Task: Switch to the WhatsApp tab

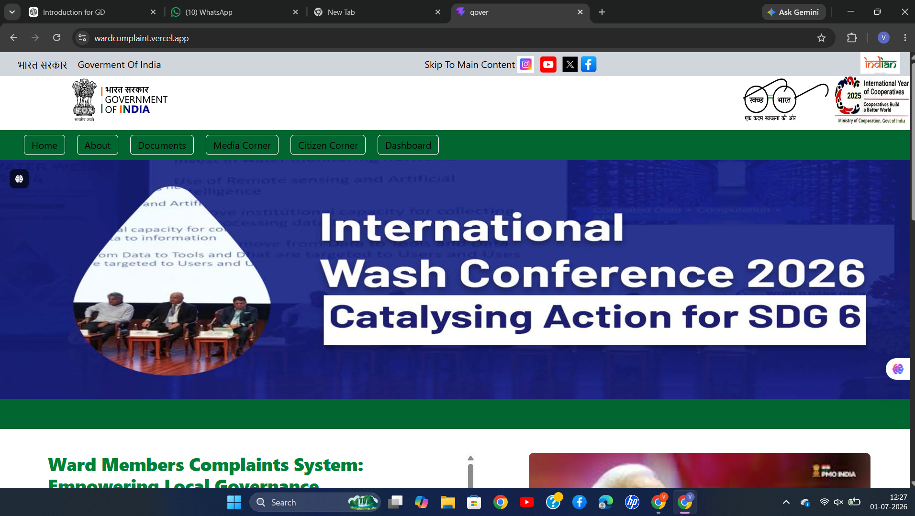Action: pos(234,12)
